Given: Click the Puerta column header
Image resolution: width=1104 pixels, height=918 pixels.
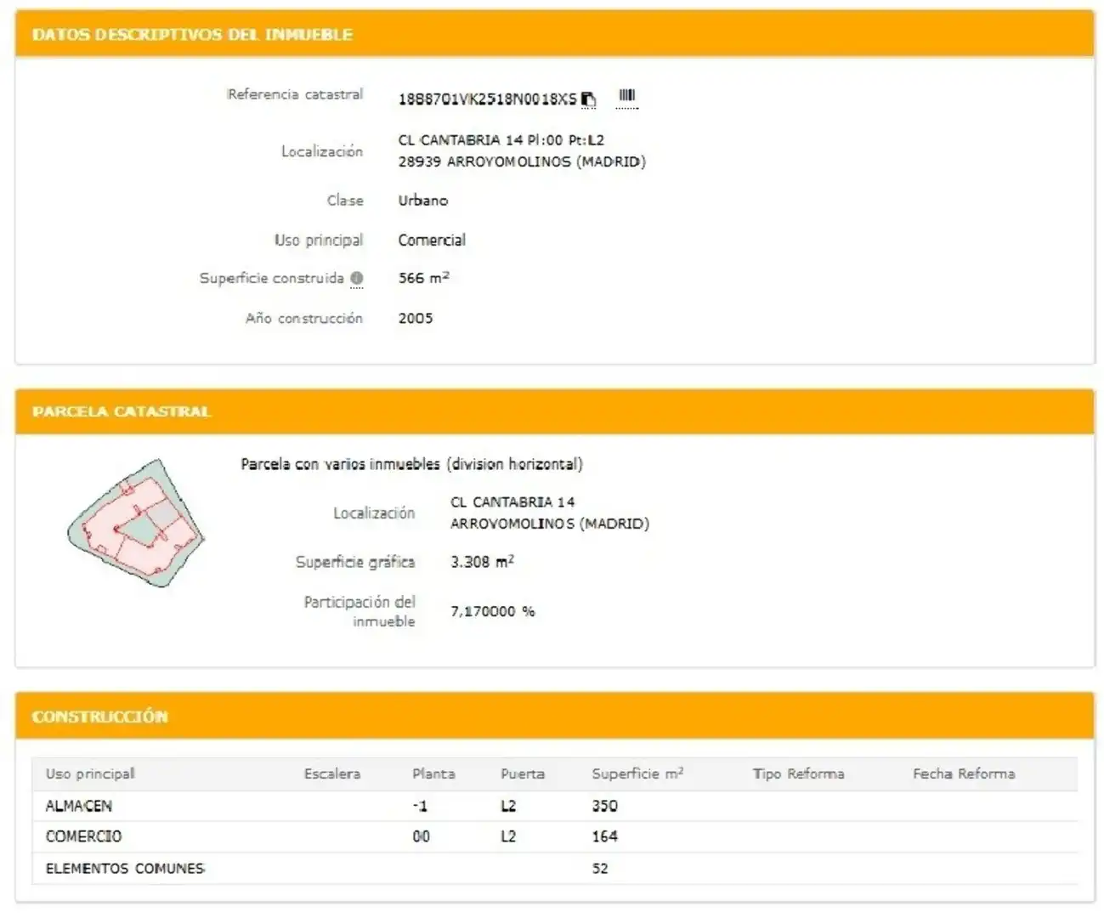Looking at the screenshot, I should pyautogui.click(x=523, y=773).
